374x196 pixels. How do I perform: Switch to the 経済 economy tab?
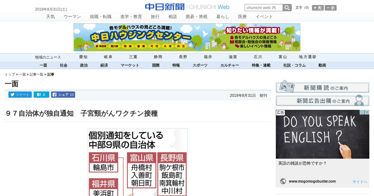(x=104, y=65)
